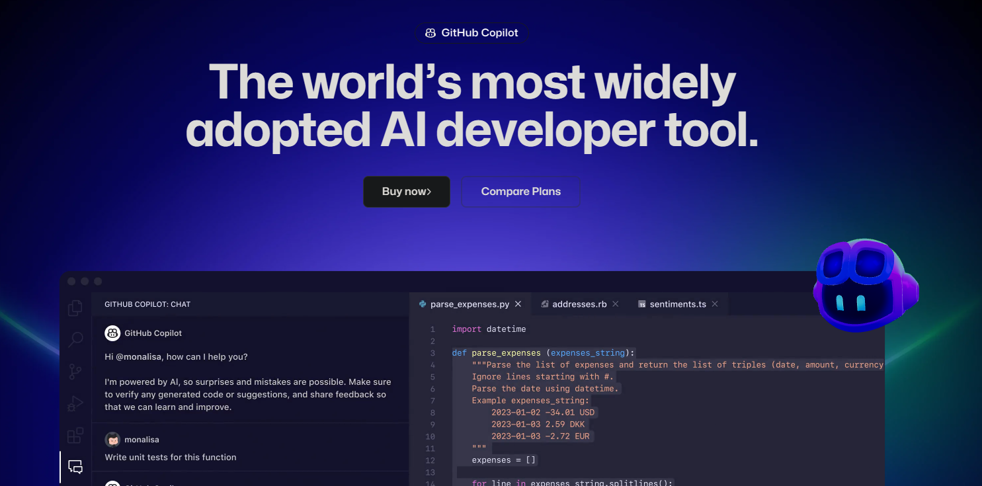Open the Source Control branch icon
The width and height of the screenshot is (982, 486).
tap(75, 372)
